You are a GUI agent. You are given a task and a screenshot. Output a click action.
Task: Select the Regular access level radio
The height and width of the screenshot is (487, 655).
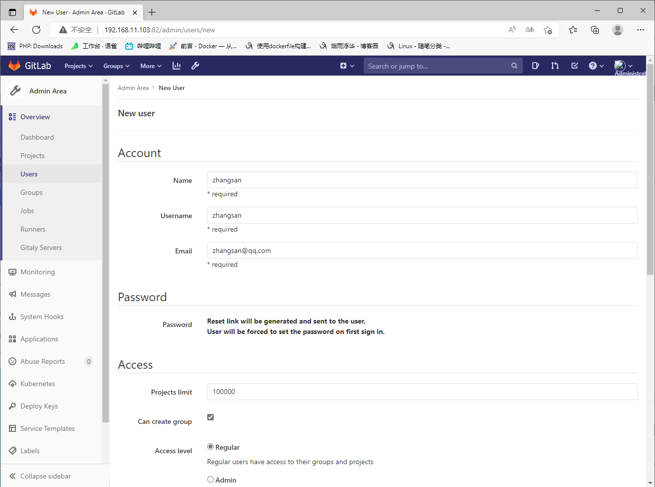(x=211, y=447)
